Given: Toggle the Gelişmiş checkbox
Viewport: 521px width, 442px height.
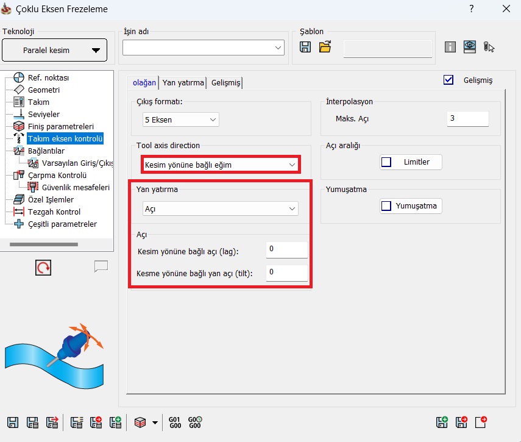Looking at the screenshot, I should [449, 80].
